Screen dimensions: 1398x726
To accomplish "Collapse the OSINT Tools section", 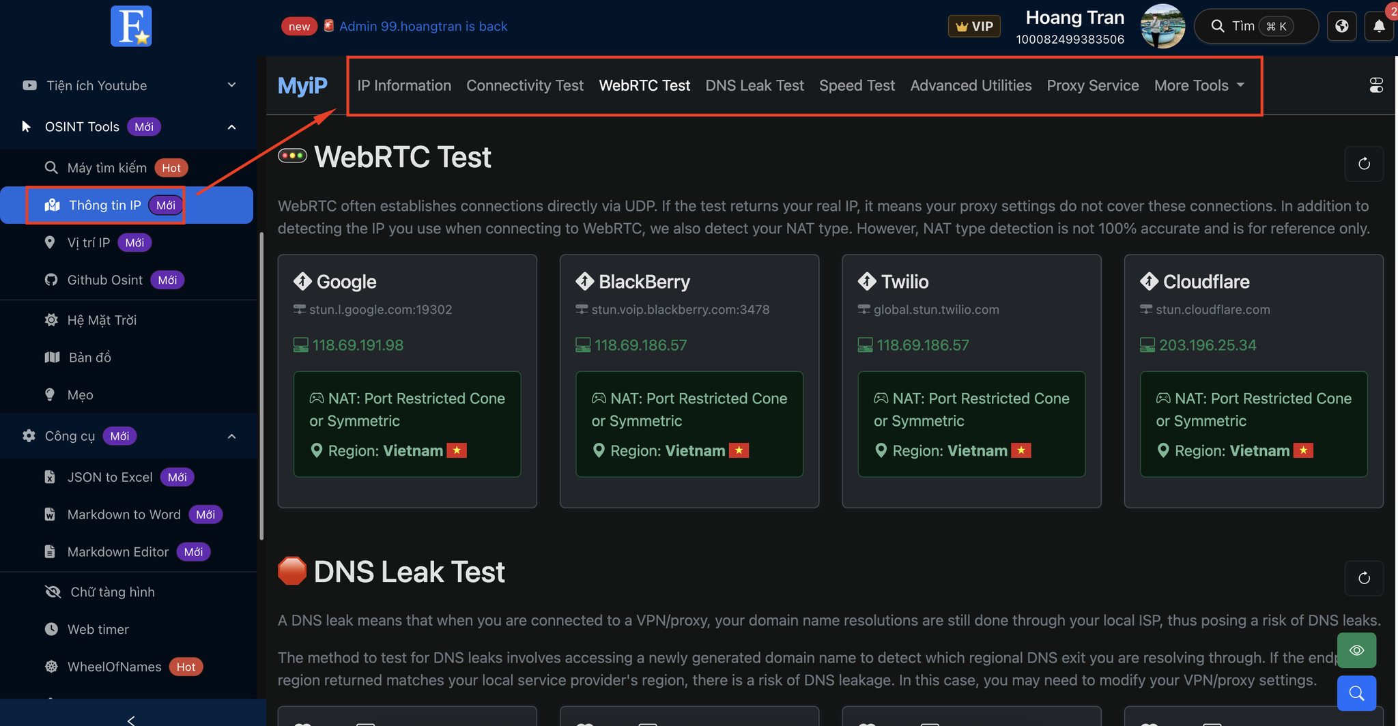I will pyautogui.click(x=130, y=127).
